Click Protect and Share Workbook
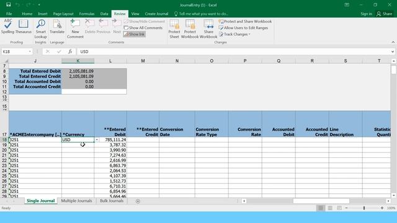 (x=246, y=22)
